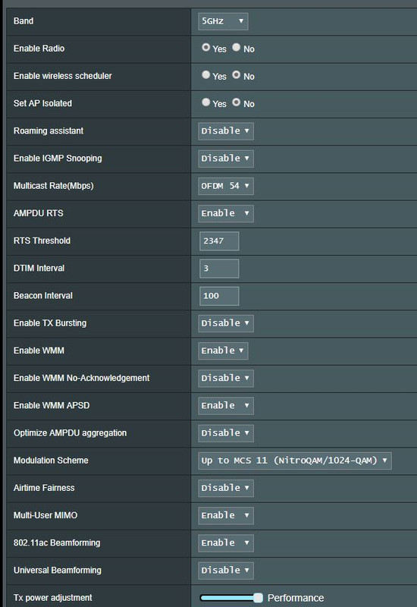Click the DTIM Interval input field
417x607 pixels.
pos(219,269)
